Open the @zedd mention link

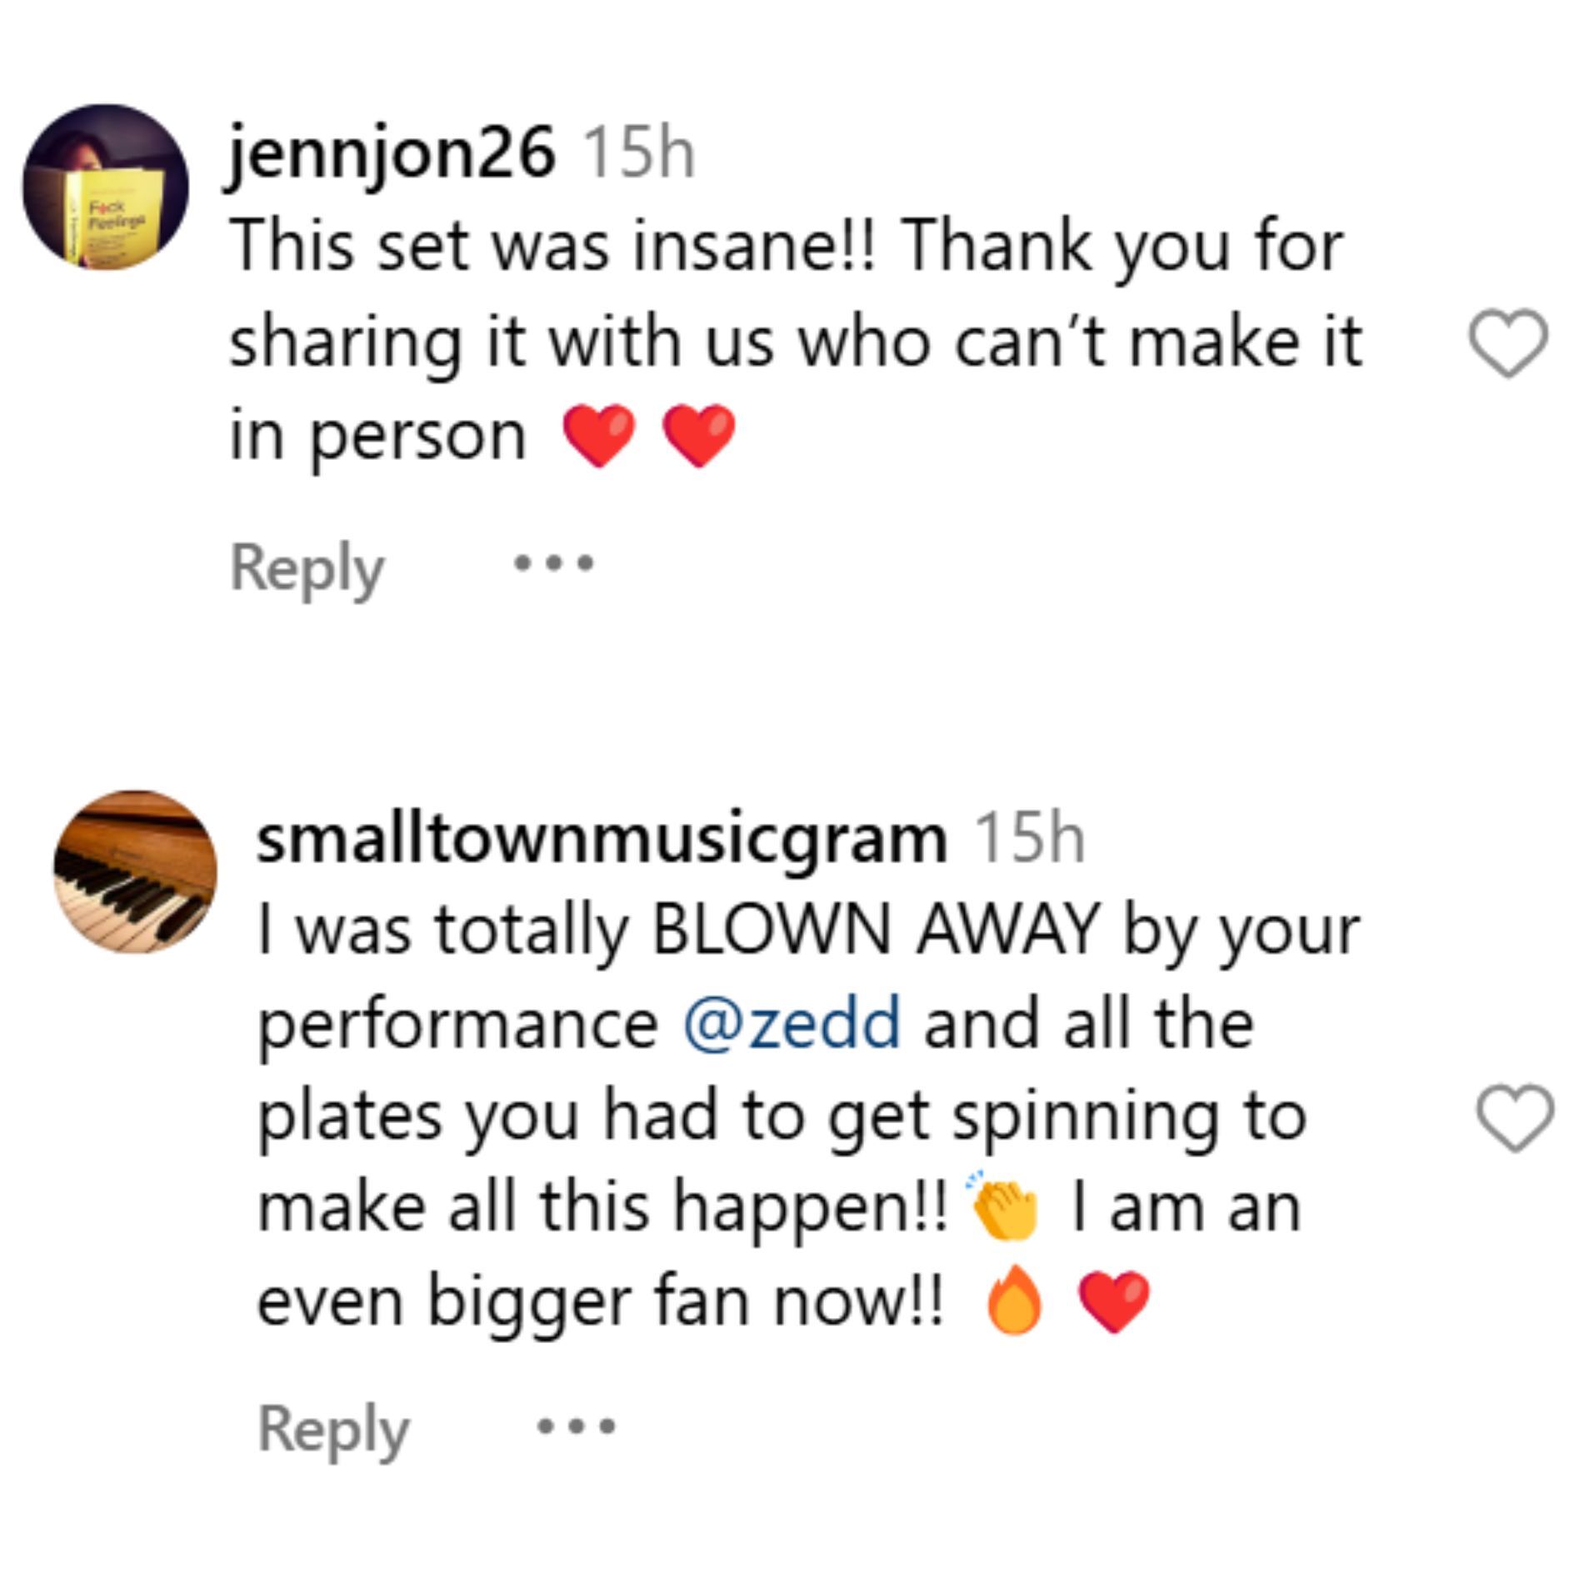(791, 1023)
